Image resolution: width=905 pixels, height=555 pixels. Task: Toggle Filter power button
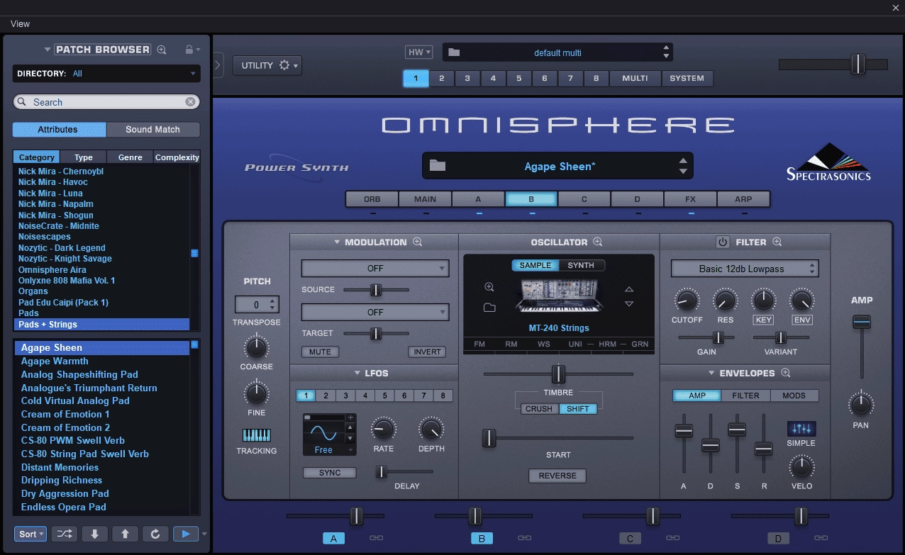tap(722, 242)
